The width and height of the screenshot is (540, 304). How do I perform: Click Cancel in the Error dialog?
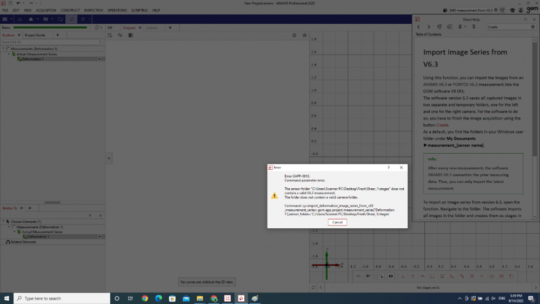click(x=337, y=222)
